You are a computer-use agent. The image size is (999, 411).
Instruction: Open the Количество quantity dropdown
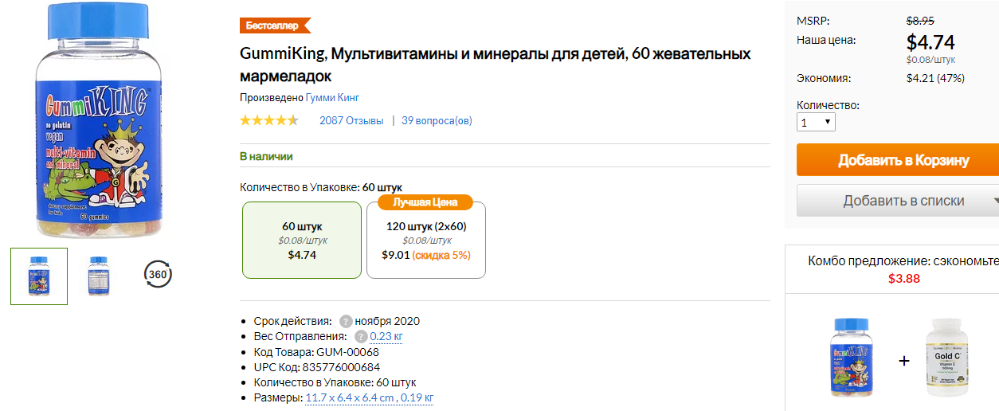tap(816, 123)
